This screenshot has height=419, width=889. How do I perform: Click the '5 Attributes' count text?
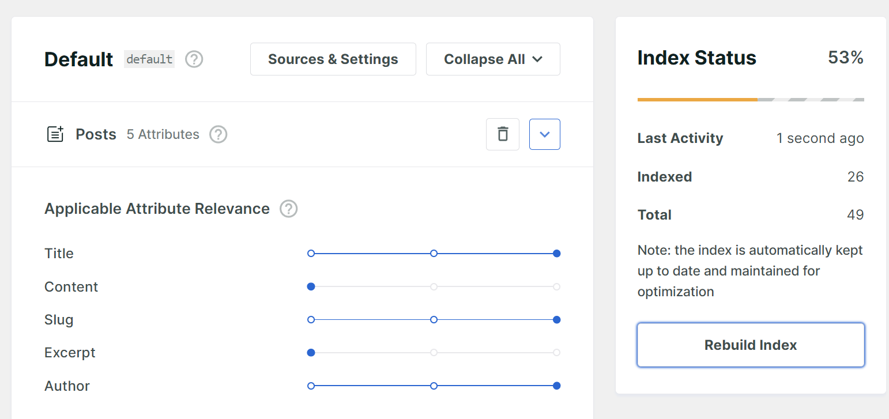click(x=163, y=134)
